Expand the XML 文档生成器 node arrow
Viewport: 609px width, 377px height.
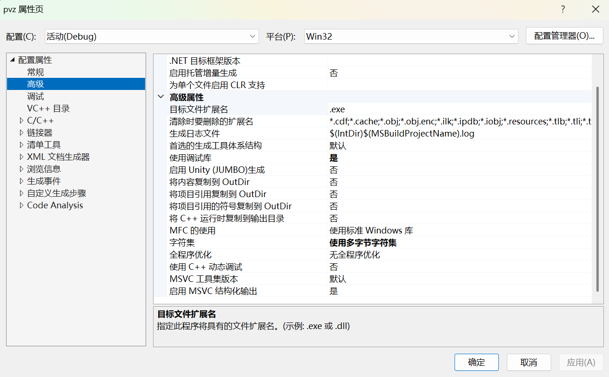pyautogui.click(x=21, y=157)
